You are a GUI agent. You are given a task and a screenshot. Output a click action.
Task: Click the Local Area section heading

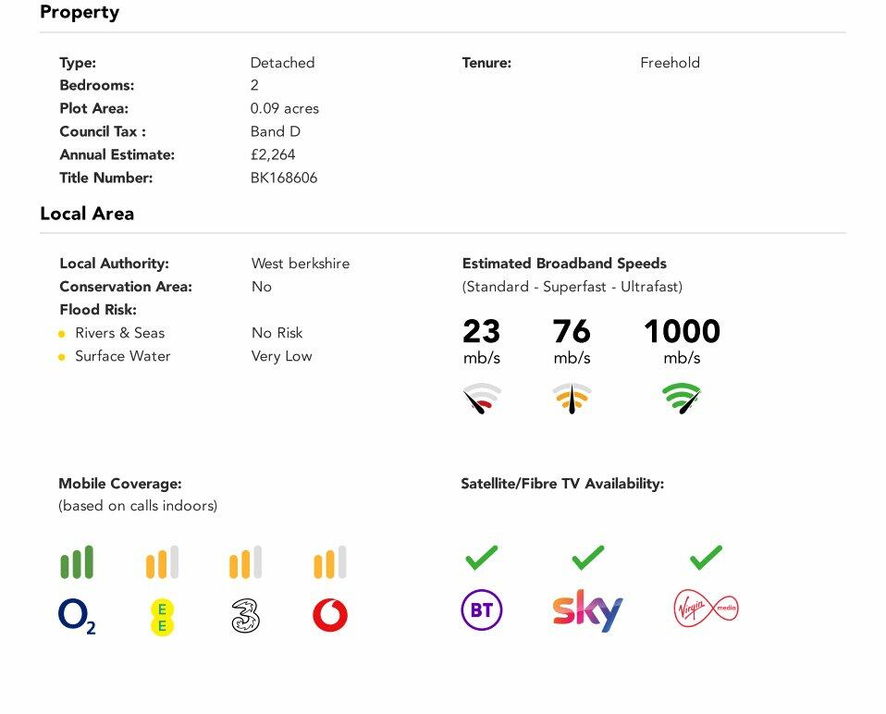tap(87, 214)
